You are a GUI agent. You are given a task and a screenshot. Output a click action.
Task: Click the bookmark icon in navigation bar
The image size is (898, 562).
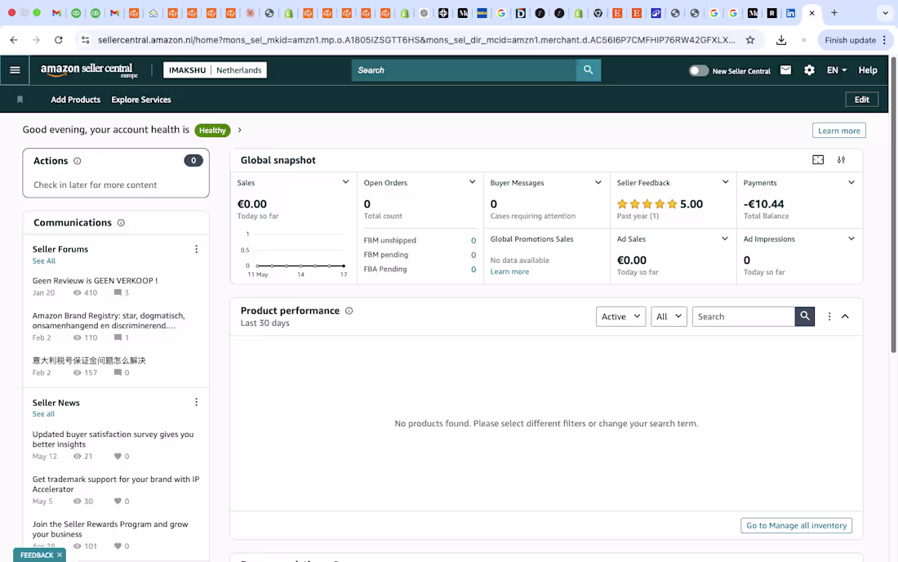pos(20,100)
